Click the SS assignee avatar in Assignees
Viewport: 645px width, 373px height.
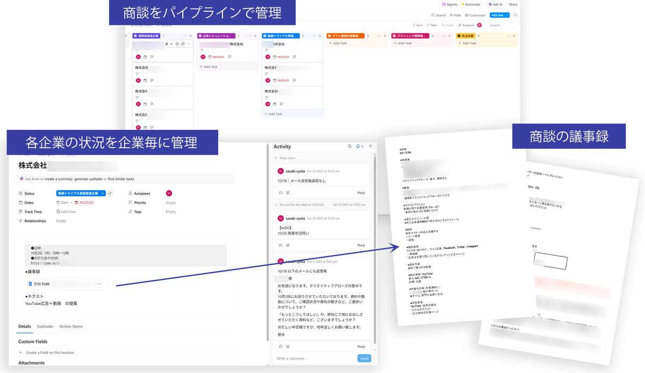(169, 193)
